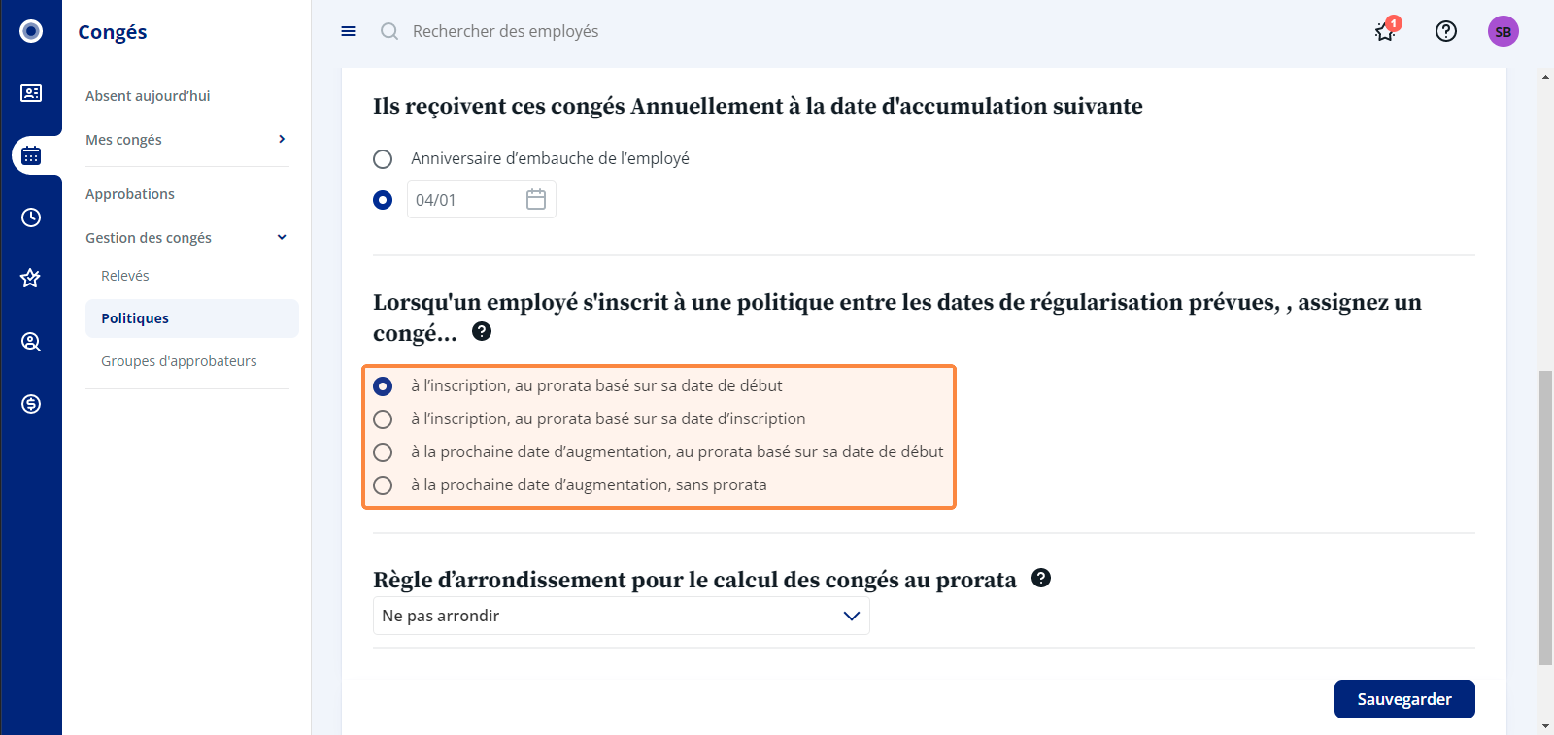Open the time tracking clock icon
The width and height of the screenshot is (1554, 735).
coord(31,217)
